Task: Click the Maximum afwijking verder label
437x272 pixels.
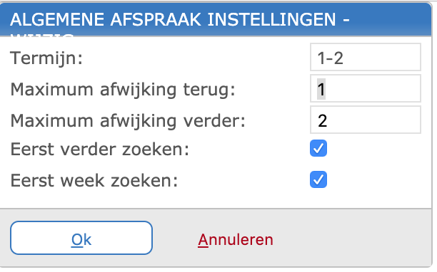Action: point(128,121)
